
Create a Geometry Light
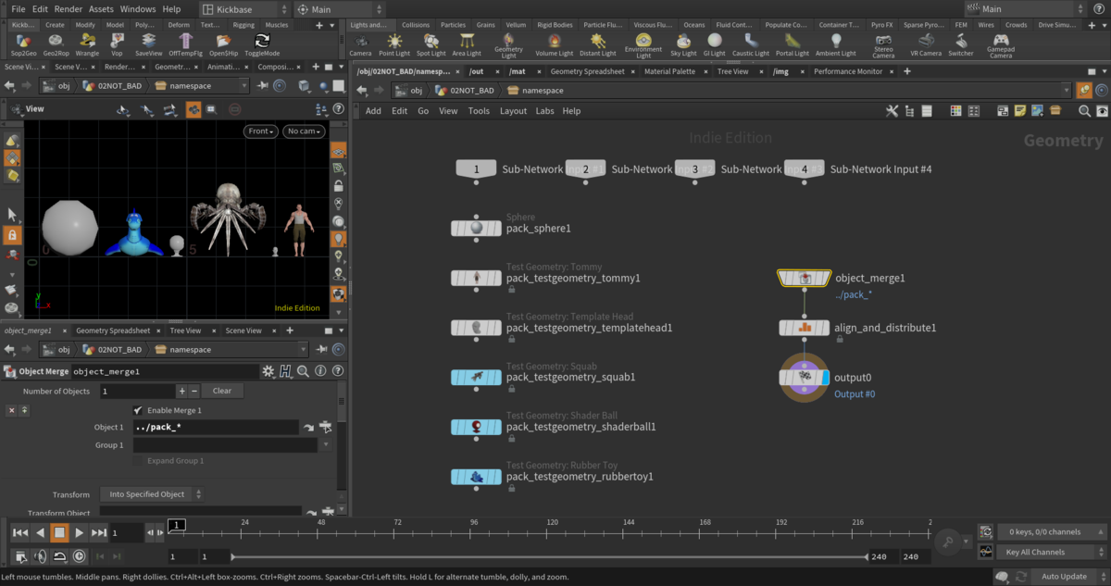pos(508,46)
